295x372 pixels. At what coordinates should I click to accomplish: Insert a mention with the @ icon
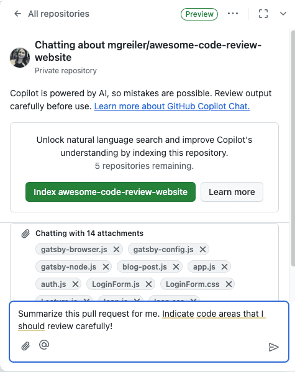(x=44, y=345)
